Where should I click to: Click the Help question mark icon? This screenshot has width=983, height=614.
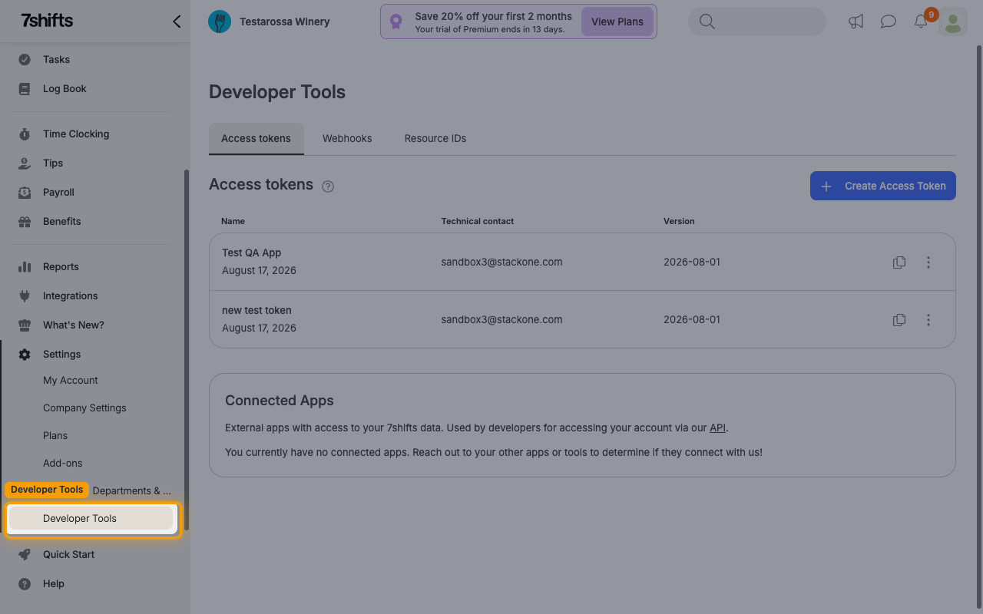coord(25,583)
